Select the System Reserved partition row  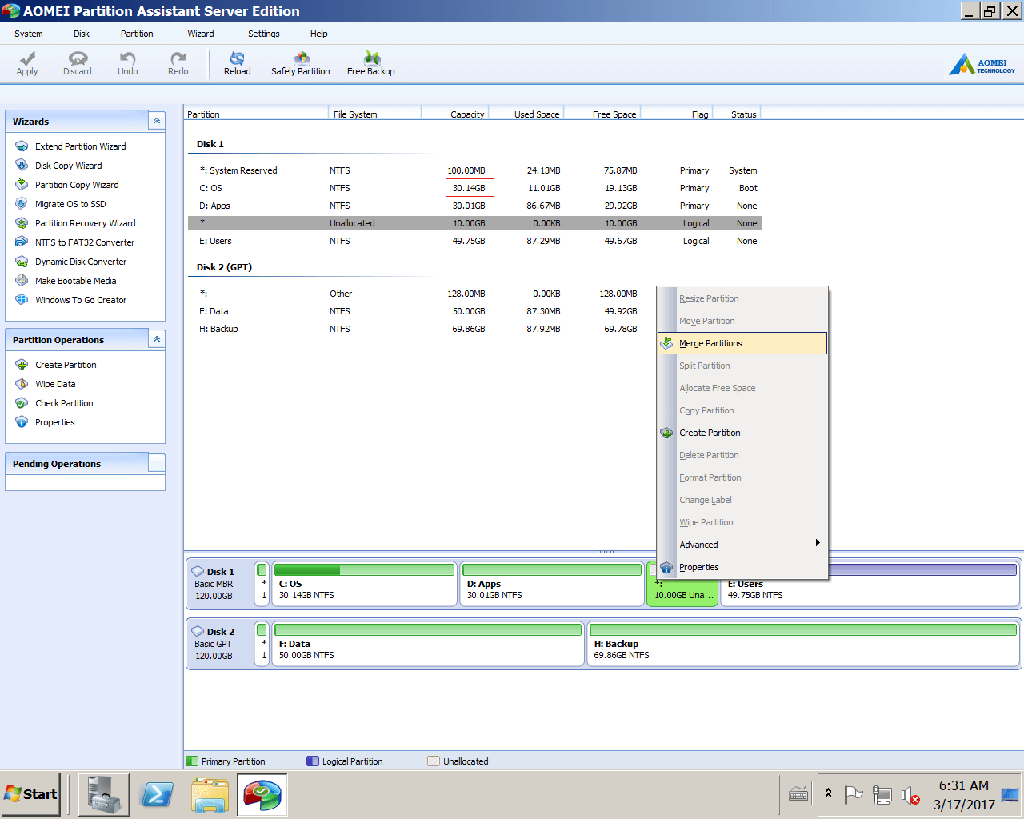pyautogui.click(x=475, y=170)
